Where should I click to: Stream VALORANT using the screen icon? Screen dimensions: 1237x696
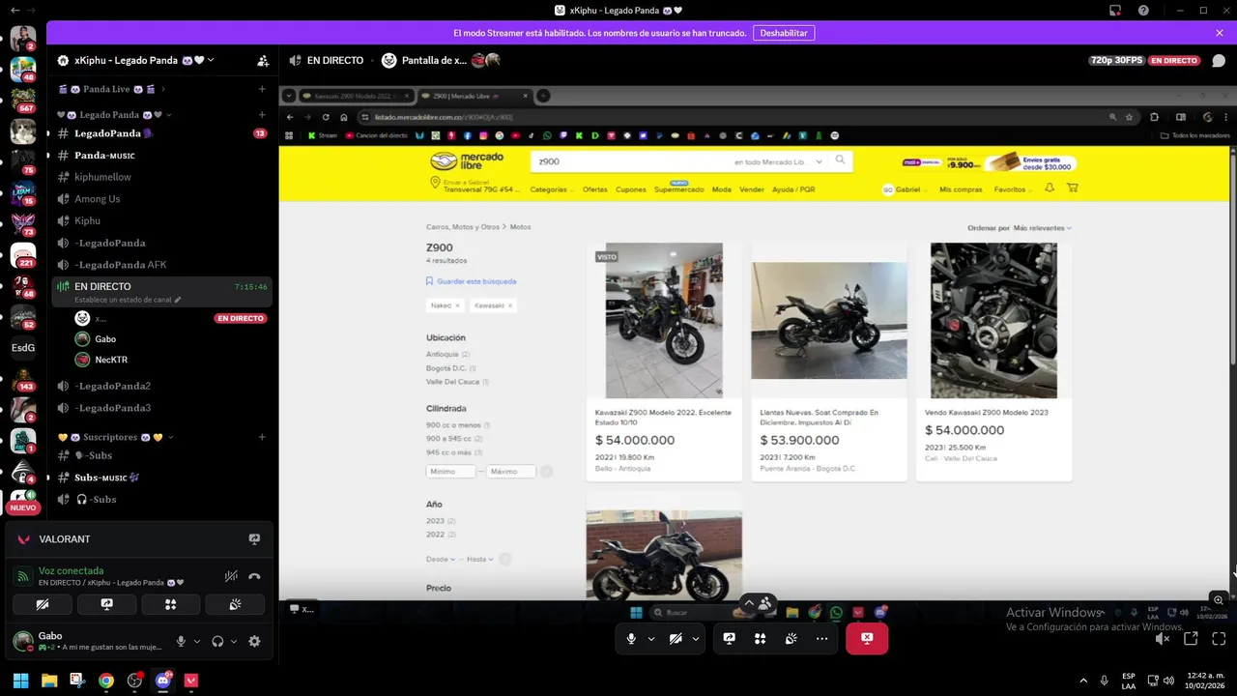click(x=254, y=539)
